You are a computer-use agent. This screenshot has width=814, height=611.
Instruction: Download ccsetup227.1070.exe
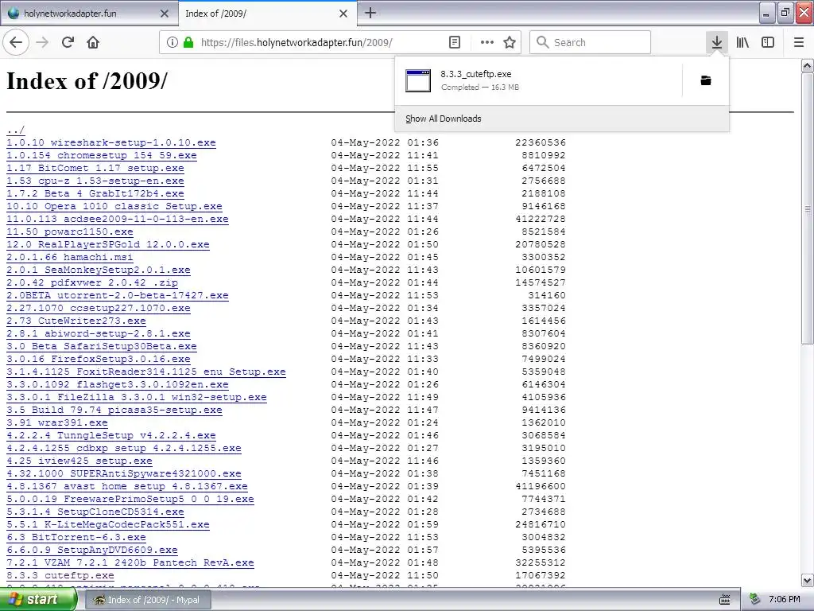(98, 308)
